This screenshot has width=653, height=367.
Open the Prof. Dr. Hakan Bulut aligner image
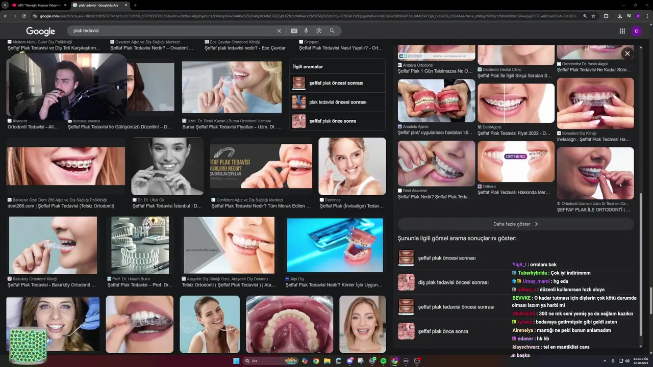(x=140, y=245)
